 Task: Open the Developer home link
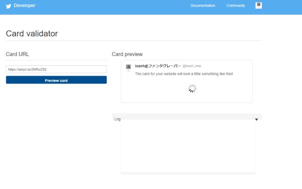[25, 6]
